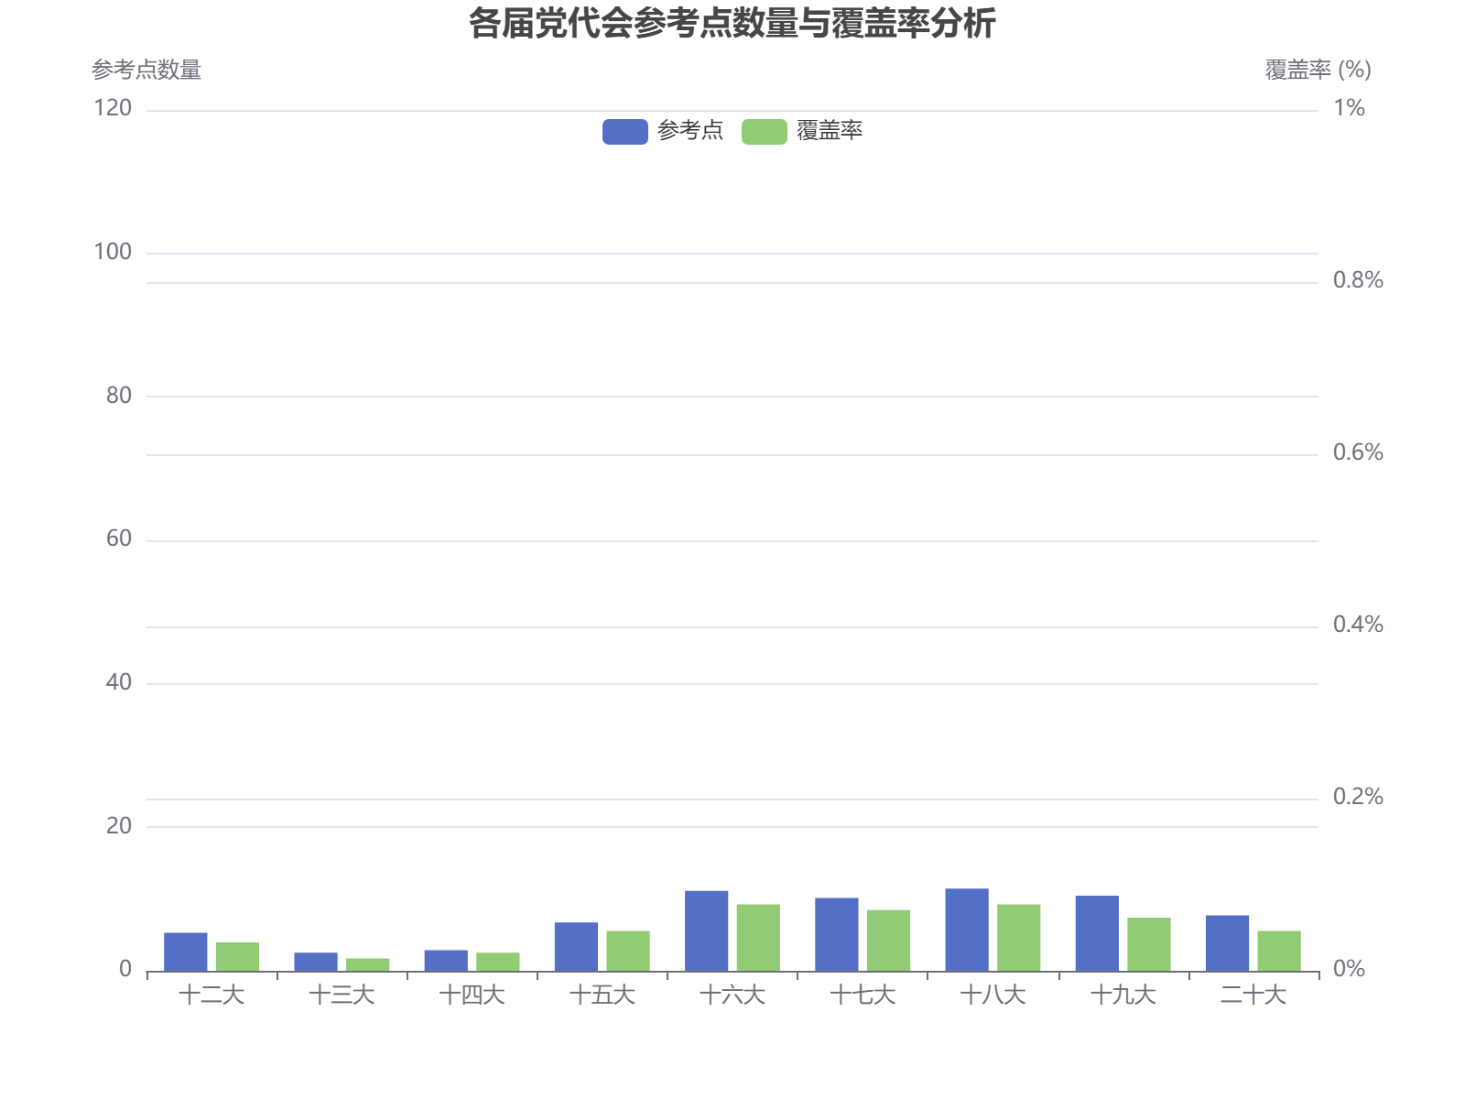Click the 十四大 axis label
The height and width of the screenshot is (1099, 1465).
pos(474,995)
